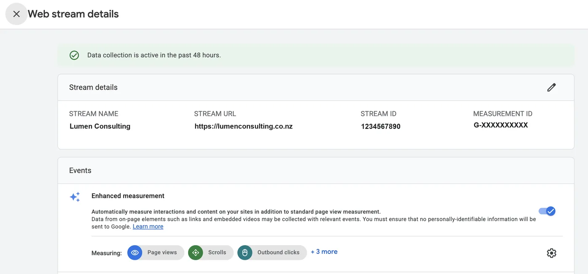Show the + 3 more measurements
This screenshot has width=588, height=274.
pos(324,252)
